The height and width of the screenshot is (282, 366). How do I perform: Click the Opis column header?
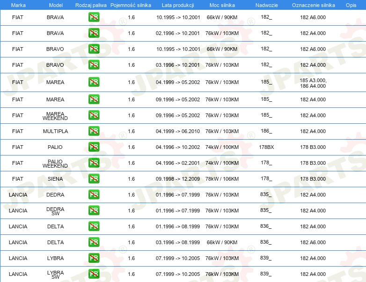351,5
